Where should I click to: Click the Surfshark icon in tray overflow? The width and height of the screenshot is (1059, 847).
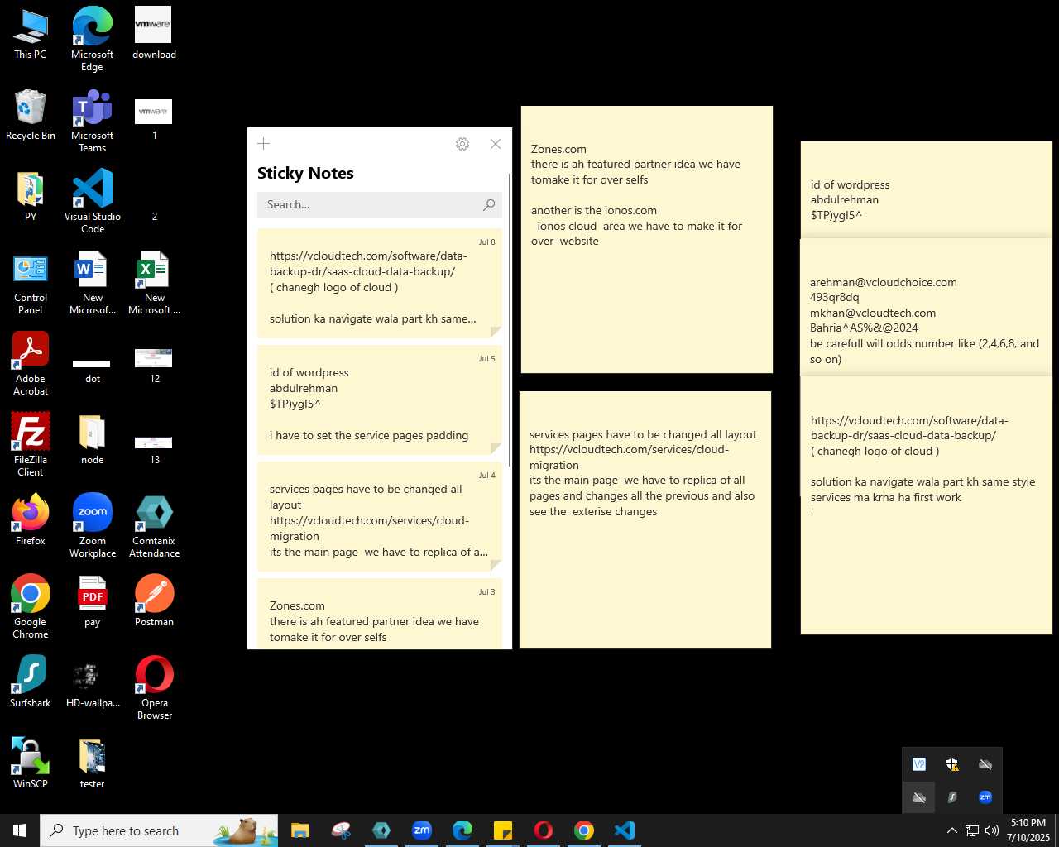point(952,797)
